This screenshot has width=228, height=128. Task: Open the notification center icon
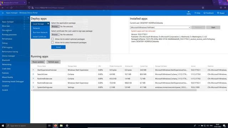pos(224,126)
